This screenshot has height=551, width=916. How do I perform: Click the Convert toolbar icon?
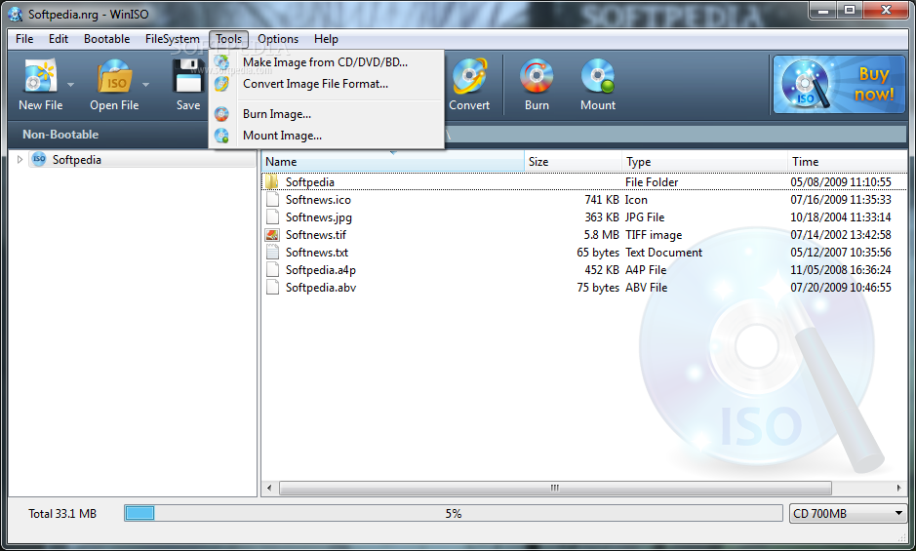[469, 76]
